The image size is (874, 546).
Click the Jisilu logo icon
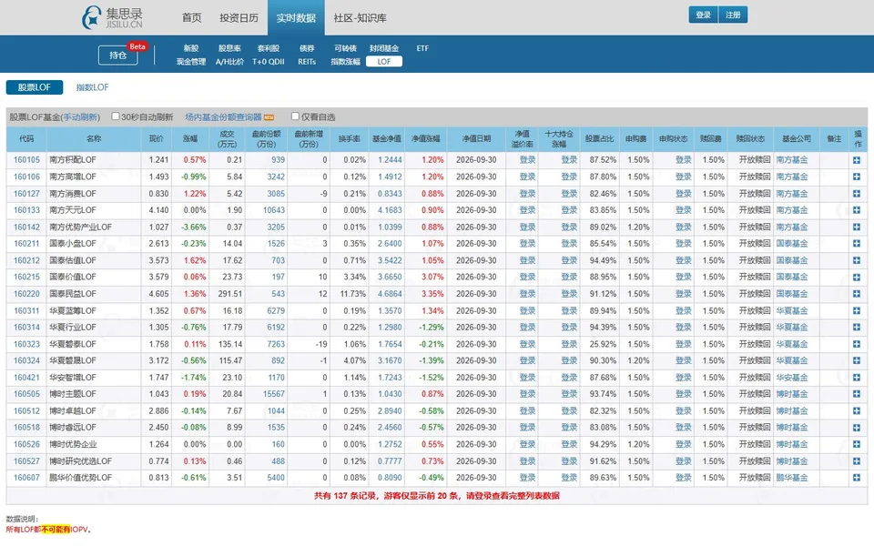click(91, 17)
